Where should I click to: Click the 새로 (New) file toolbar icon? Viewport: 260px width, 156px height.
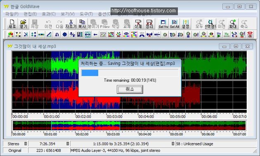point(12,24)
